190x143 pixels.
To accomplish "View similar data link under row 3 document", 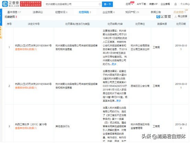I will click(x=26, y=128).
